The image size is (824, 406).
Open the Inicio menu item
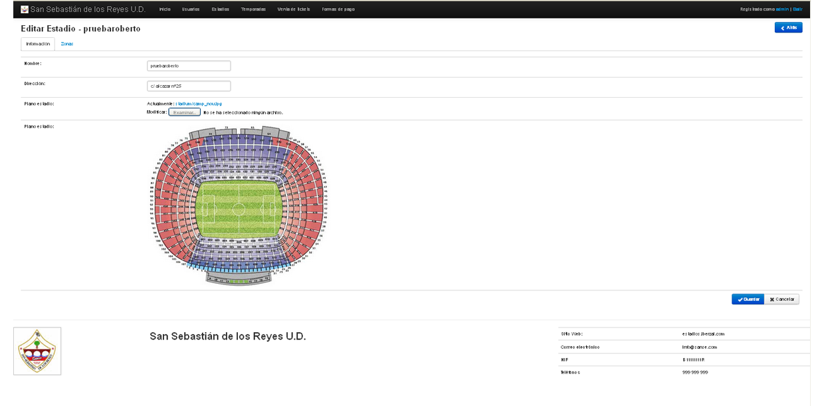tap(165, 9)
